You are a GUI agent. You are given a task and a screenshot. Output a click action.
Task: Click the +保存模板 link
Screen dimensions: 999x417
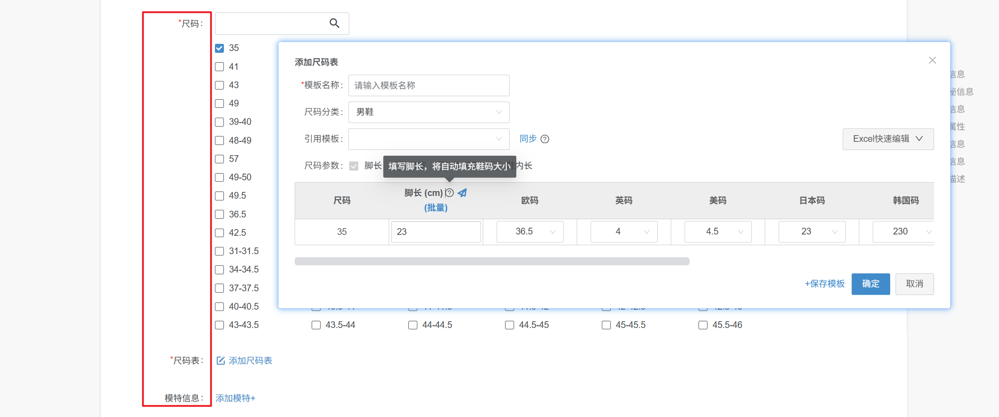[824, 284]
